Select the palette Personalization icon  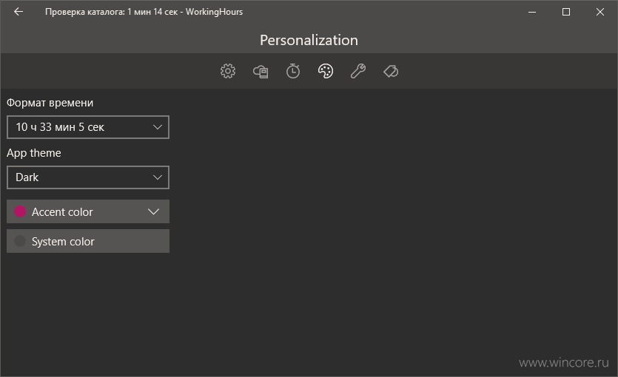point(326,71)
